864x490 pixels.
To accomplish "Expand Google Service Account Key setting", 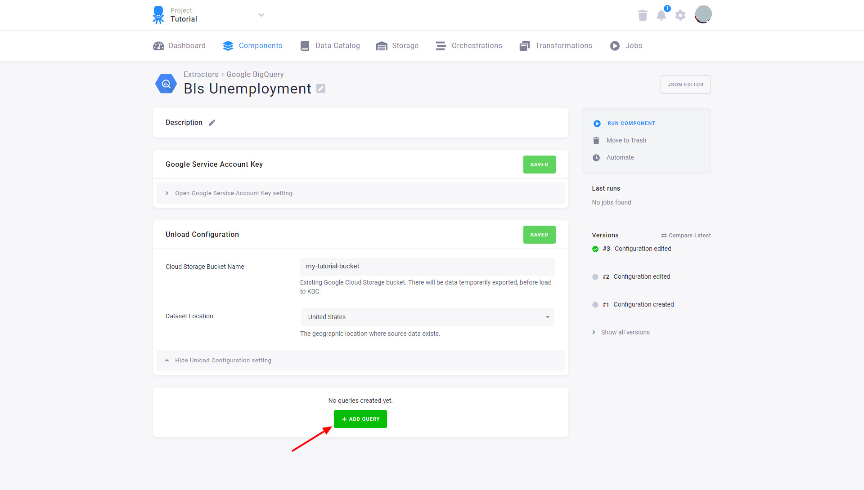I will tap(360, 193).
